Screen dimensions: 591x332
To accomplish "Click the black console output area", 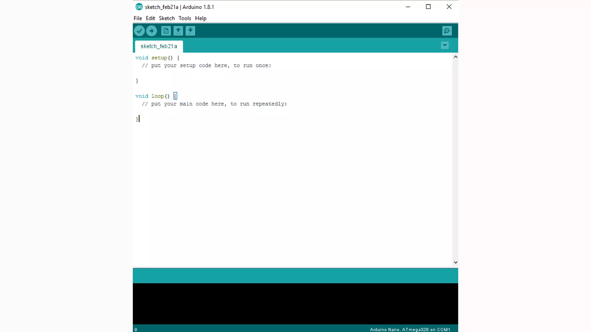I will coord(295,304).
